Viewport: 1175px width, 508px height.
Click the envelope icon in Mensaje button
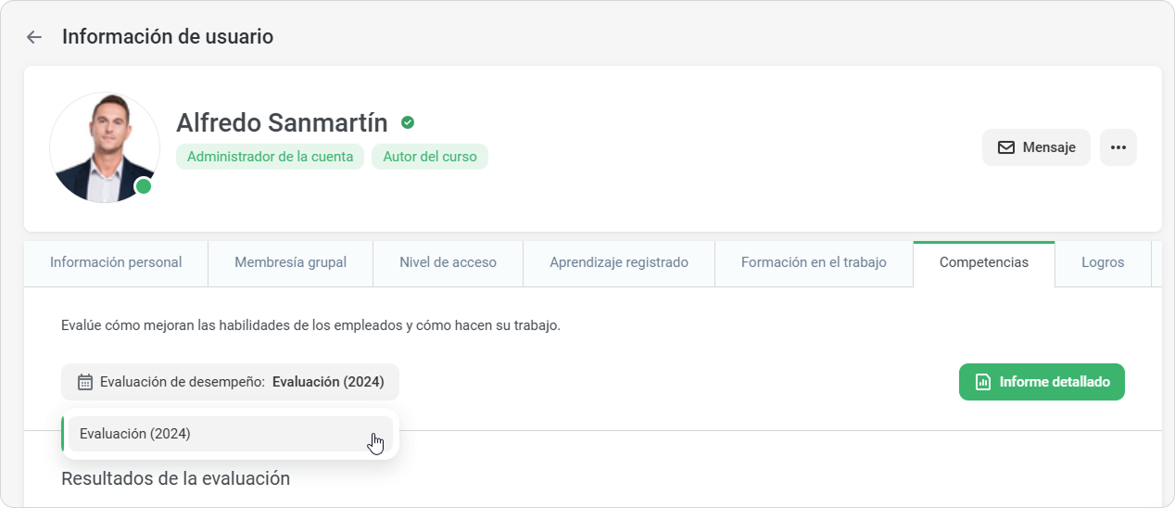[x=1005, y=147]
